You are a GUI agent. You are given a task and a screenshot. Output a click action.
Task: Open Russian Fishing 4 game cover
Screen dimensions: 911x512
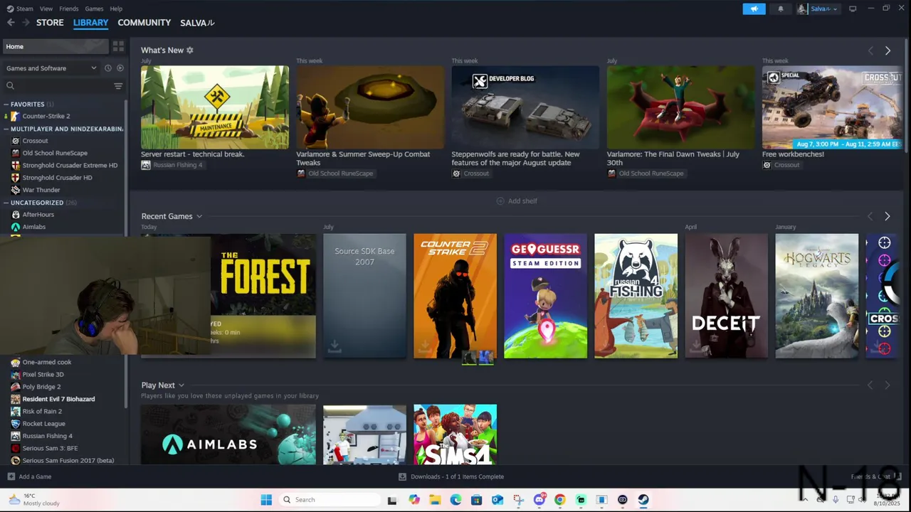click(636, 296)
